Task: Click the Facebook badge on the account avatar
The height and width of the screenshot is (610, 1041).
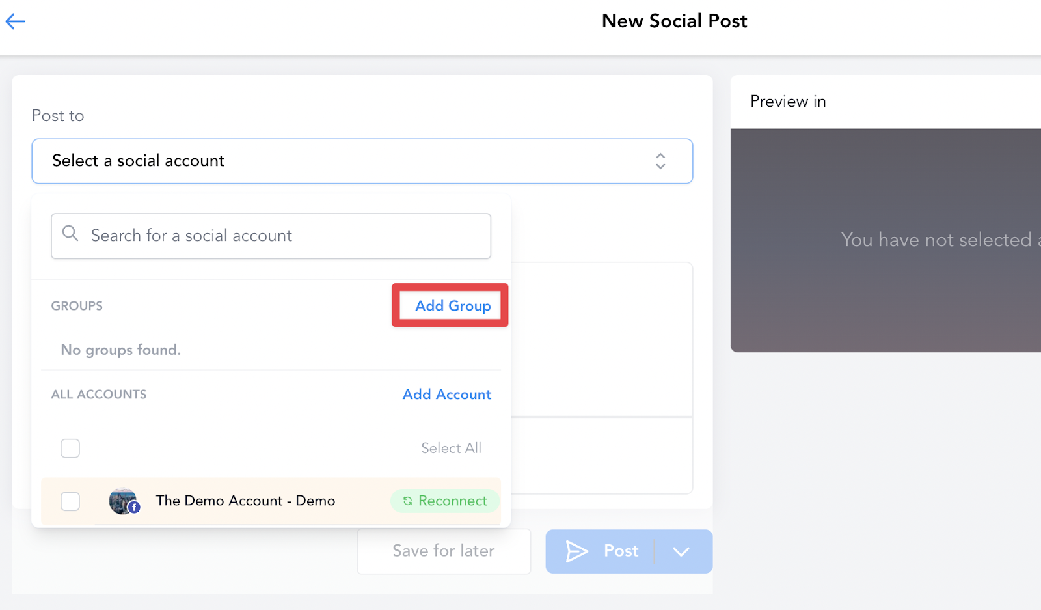Action: tap(134, 508)
